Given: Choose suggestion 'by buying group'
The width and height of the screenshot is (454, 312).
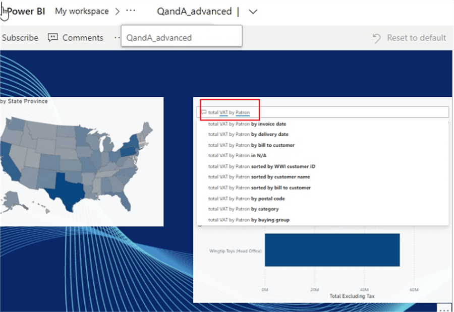Looking at the screenshot, I should click(323, 220).
